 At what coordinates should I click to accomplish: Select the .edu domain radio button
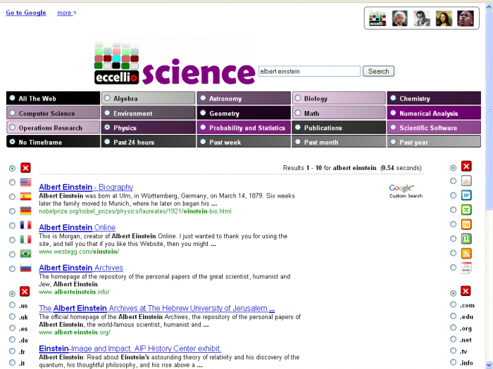click(453, 316)
